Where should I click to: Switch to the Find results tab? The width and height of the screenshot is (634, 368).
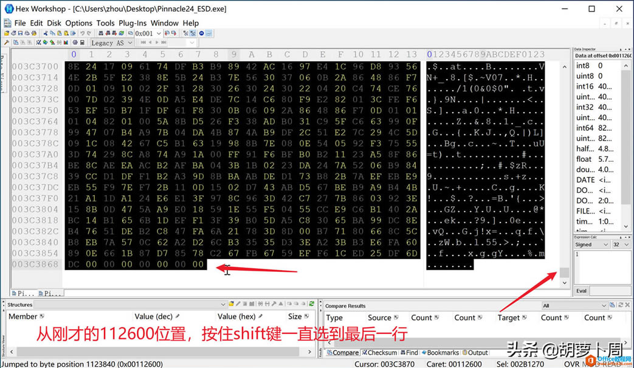click(x=409, y=353)
